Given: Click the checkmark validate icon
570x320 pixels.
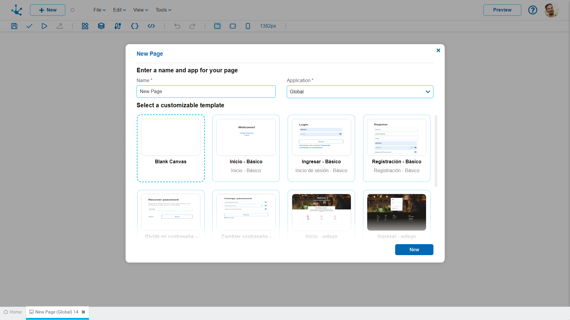Looking at the screenshot, I should click(x=29, y=26).
